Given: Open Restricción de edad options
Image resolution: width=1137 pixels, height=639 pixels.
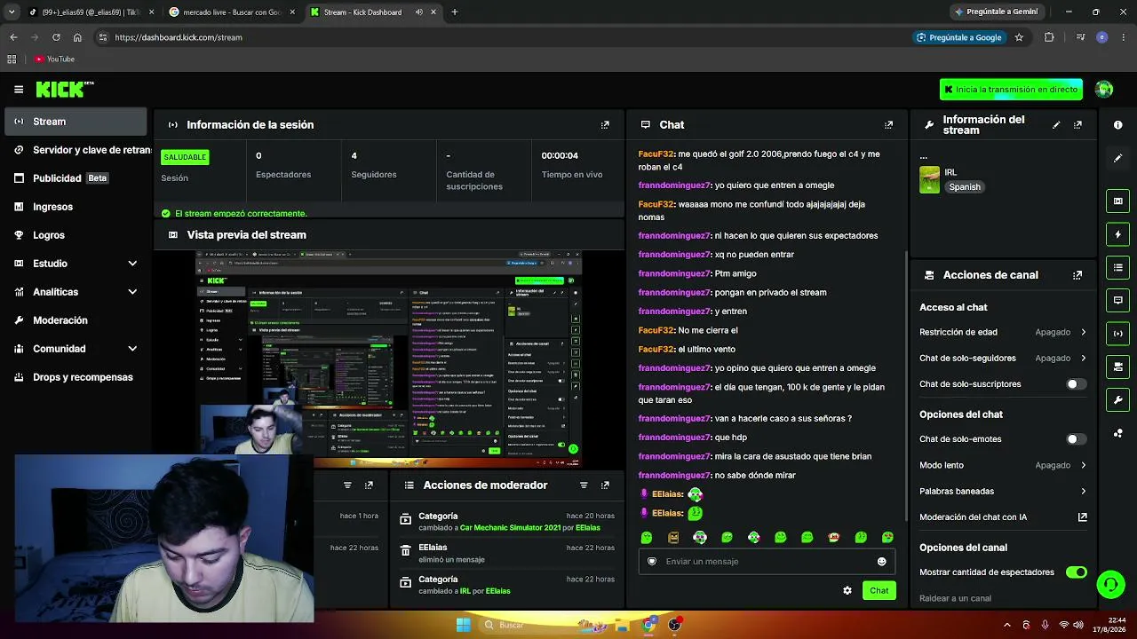Looking at the screenshot, I should pos(1003,332).
